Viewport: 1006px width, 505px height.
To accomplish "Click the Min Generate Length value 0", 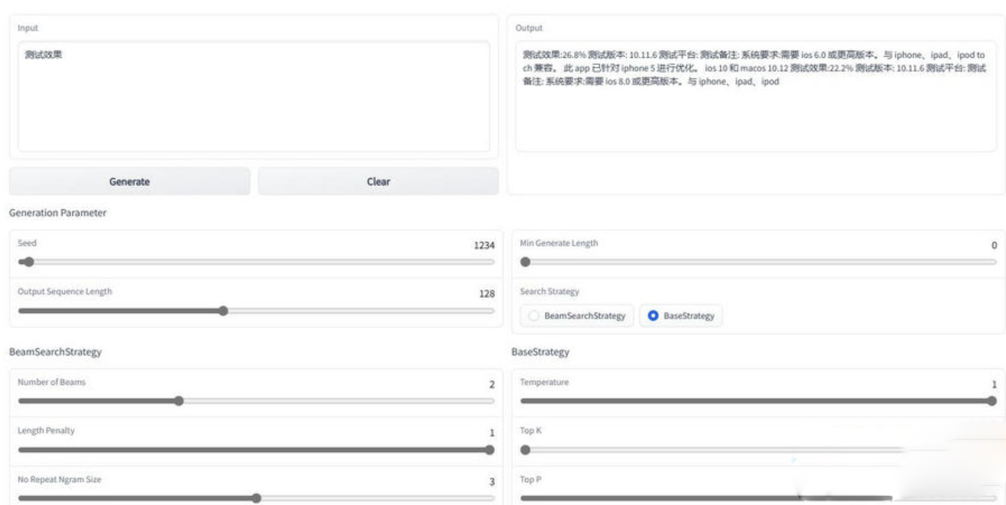I will pos(994,245).
